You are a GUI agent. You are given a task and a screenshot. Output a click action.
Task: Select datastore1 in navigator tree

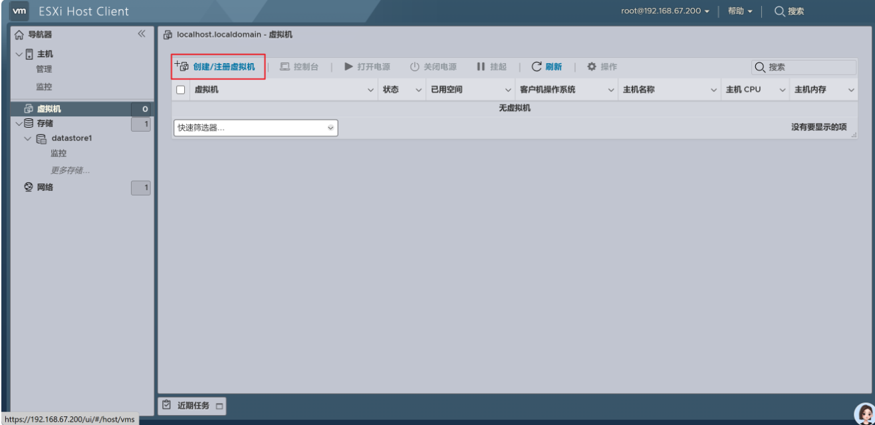tap(71, 138)
